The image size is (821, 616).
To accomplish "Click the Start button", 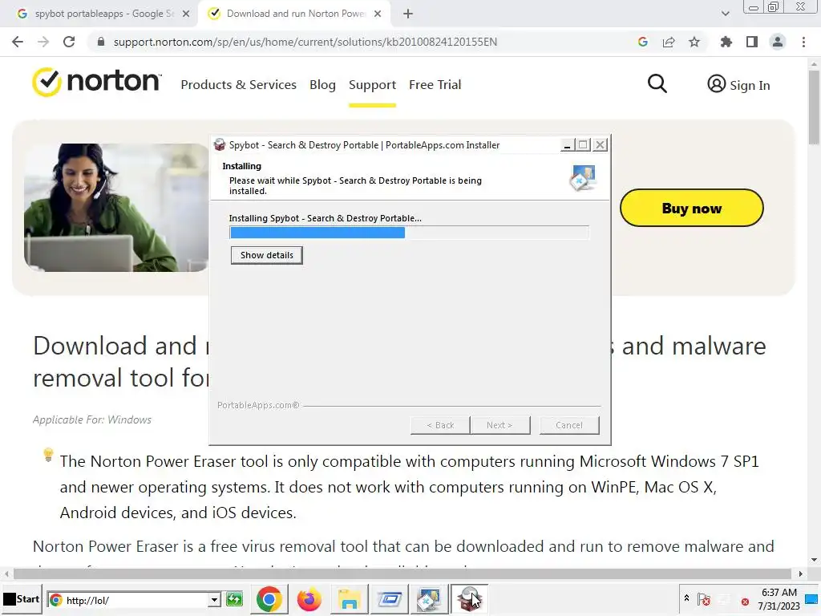I will tap(22, 599).
